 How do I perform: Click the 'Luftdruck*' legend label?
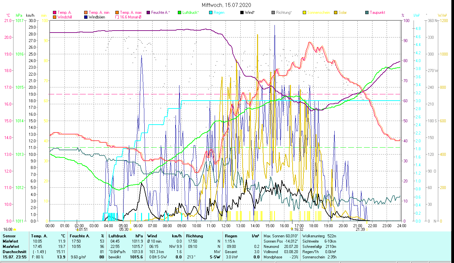pyautogui.click(x=190, y=12)
